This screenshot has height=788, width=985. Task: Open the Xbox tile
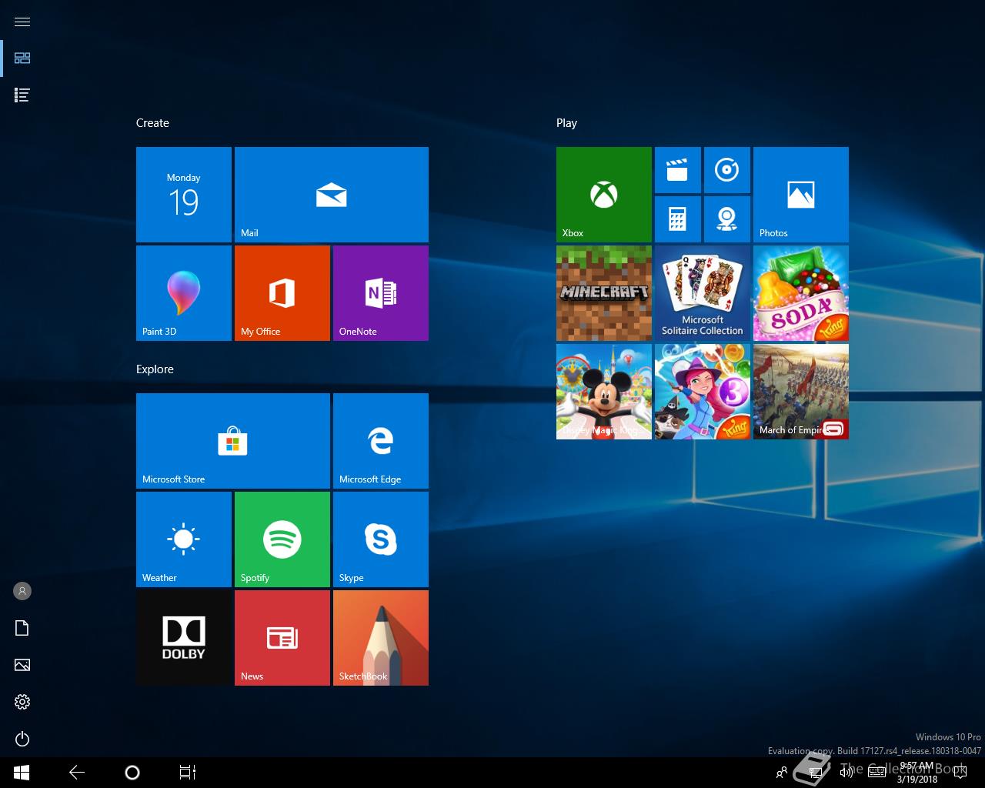pos(604,195)
